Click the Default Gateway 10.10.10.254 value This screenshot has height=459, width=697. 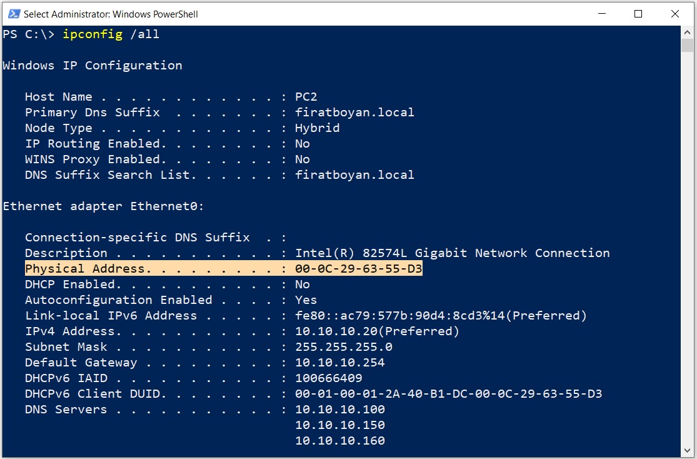[x=339, y=363]
